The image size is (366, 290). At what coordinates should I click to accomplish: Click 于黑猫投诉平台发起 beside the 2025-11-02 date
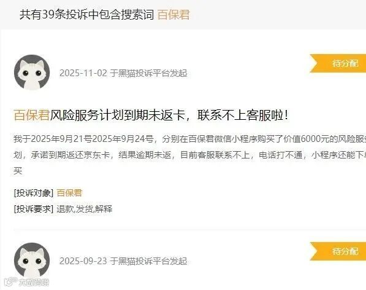click(148, 73)
